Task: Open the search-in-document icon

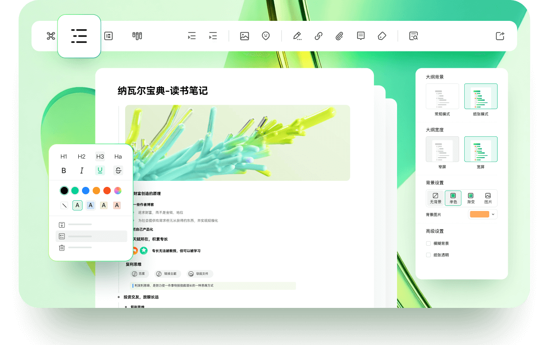Action: coord(414,36)
